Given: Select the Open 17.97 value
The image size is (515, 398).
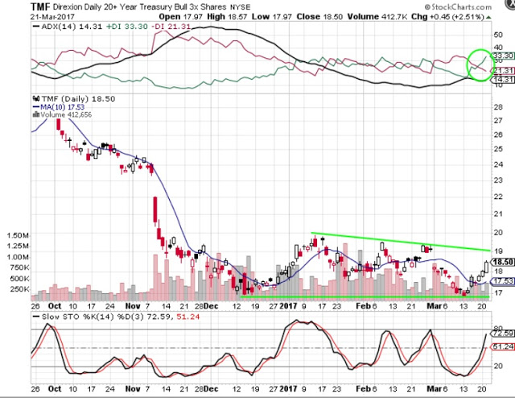Looking at the screenshot, I should (x=182, y=17).
